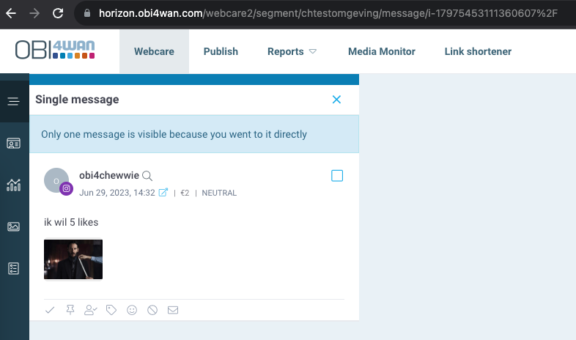Image resolution: width=576 pixels, height=340 pixels.
Task: Click the €2 value label
Action: tap(185, 193)
